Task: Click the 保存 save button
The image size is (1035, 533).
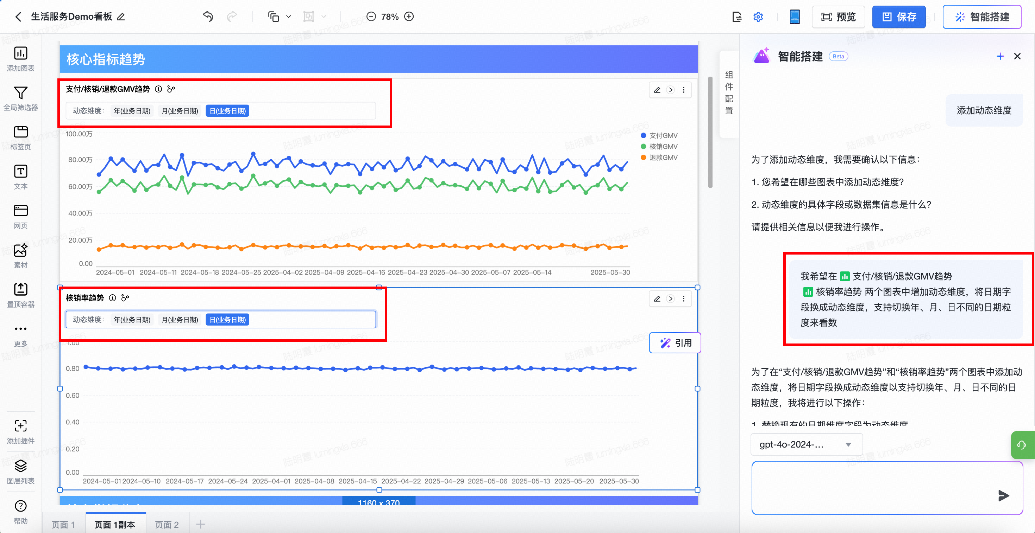Action: pyautogui.click(x=898, y=17)
